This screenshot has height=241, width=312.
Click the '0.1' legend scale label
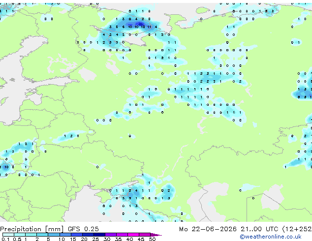[x=5, y=239]
